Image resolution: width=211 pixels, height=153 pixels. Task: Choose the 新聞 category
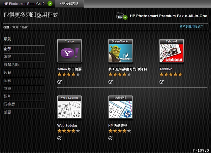[x=7, y=81]
